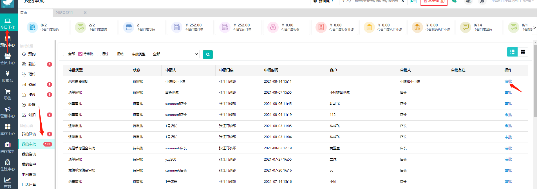
Task: Click the 今日门店收银 money bag icon
Action: pos(273,27)
